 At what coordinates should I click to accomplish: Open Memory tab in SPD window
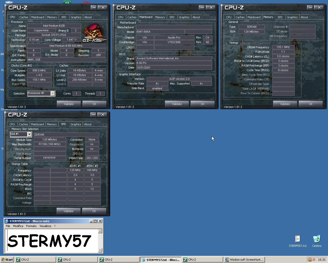[52, 124]
